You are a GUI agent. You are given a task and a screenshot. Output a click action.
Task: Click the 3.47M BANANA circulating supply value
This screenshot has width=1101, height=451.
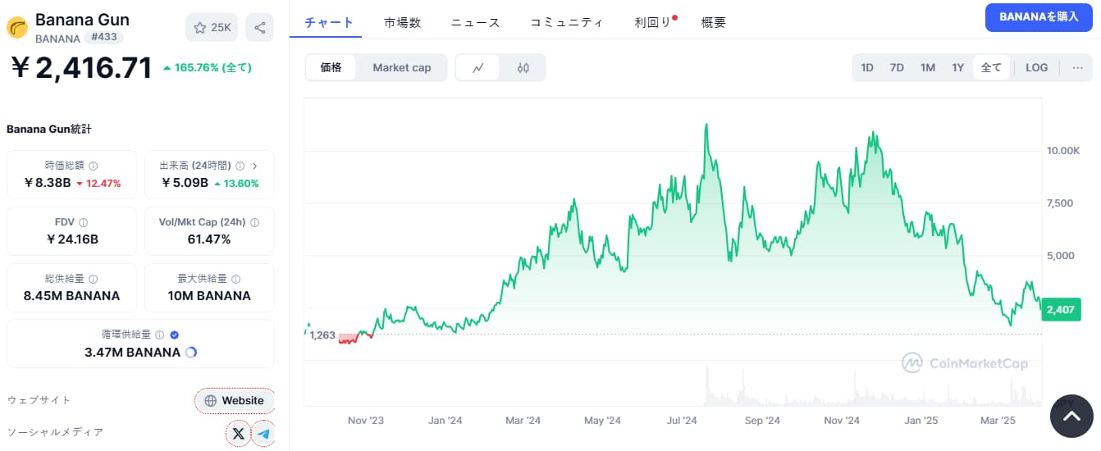(x=132, y=353)
